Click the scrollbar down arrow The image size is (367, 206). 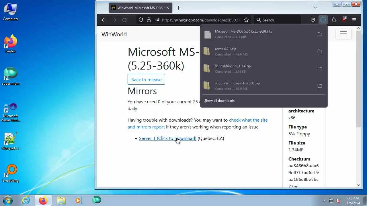[358, 185]
